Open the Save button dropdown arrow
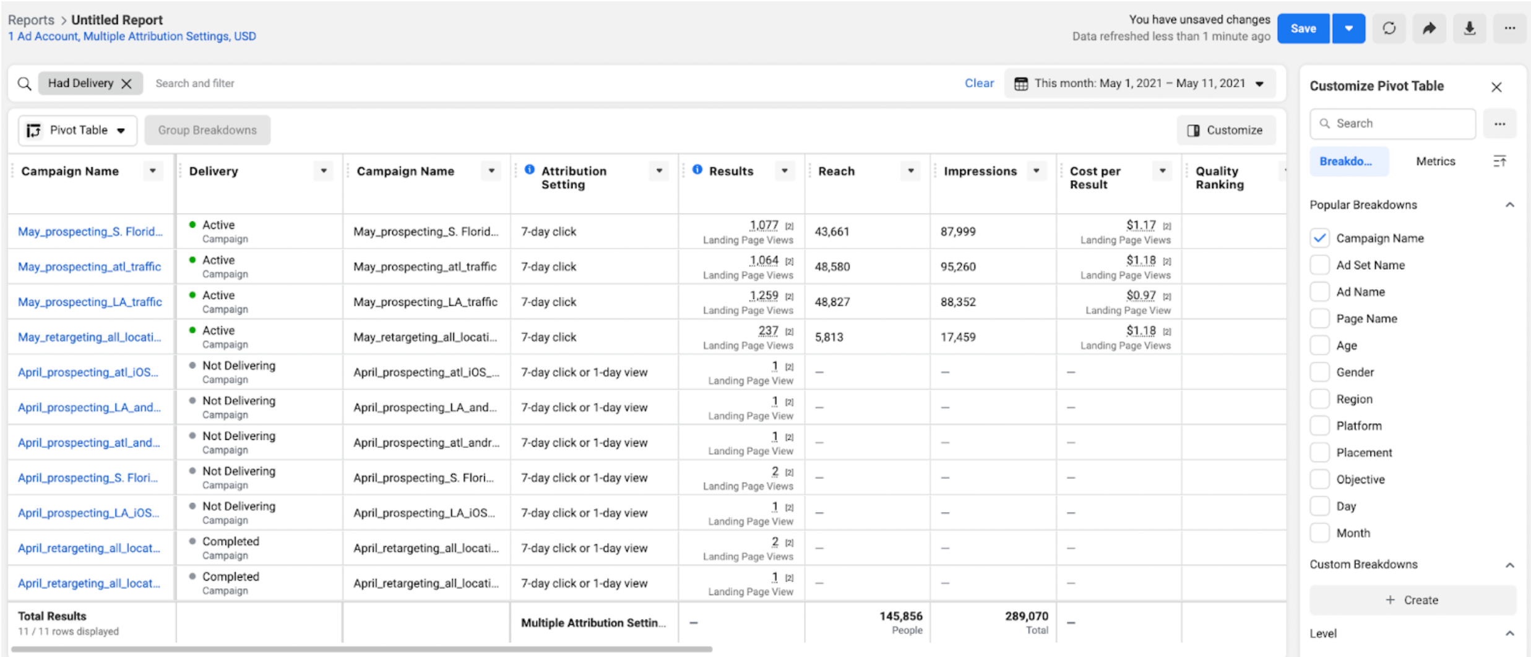 pyautogui.click(x=1349, y=28)
